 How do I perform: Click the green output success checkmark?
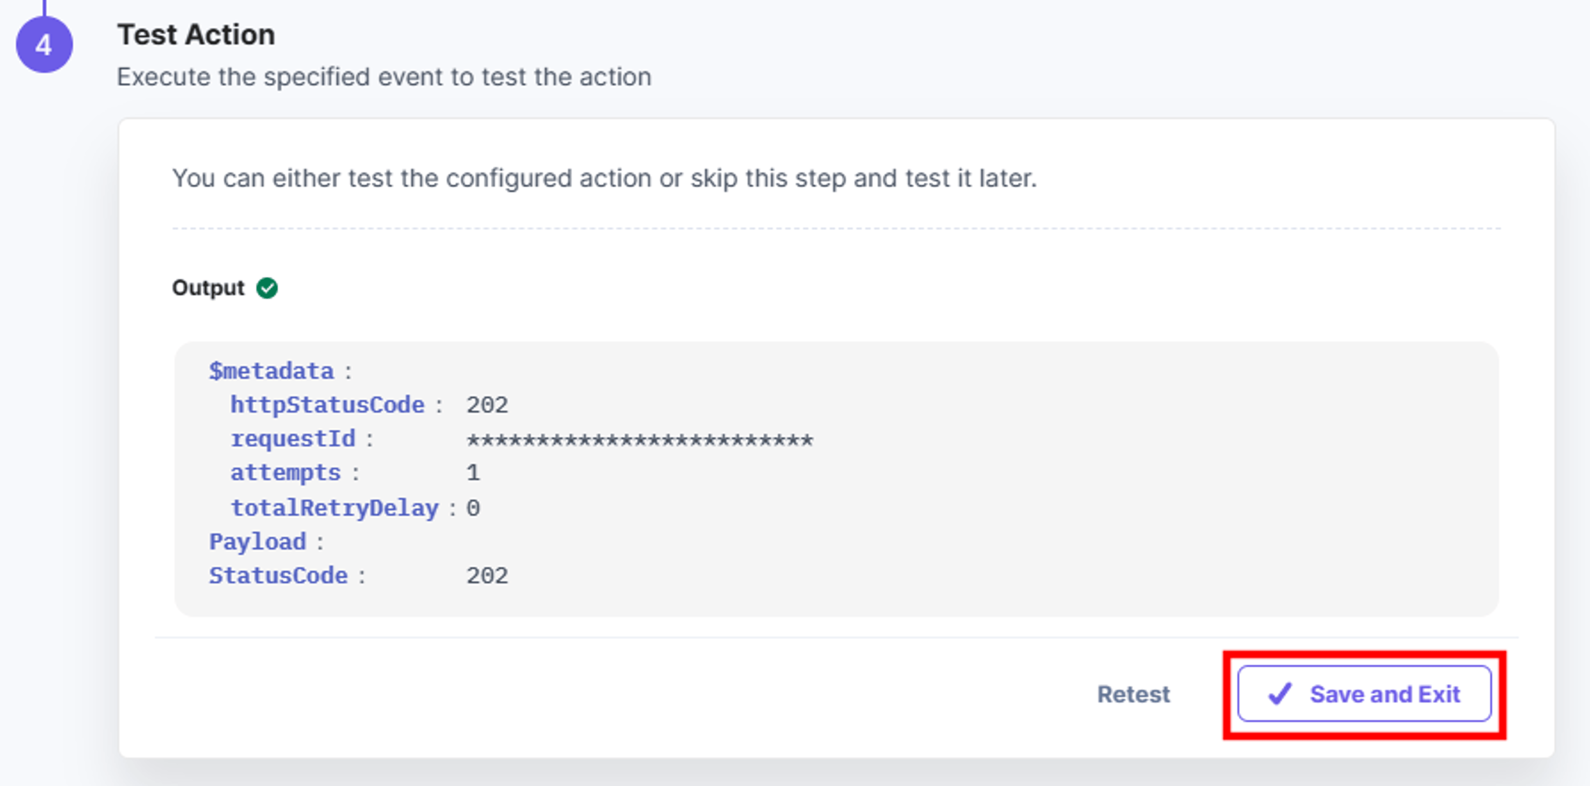tap(267, 288)
